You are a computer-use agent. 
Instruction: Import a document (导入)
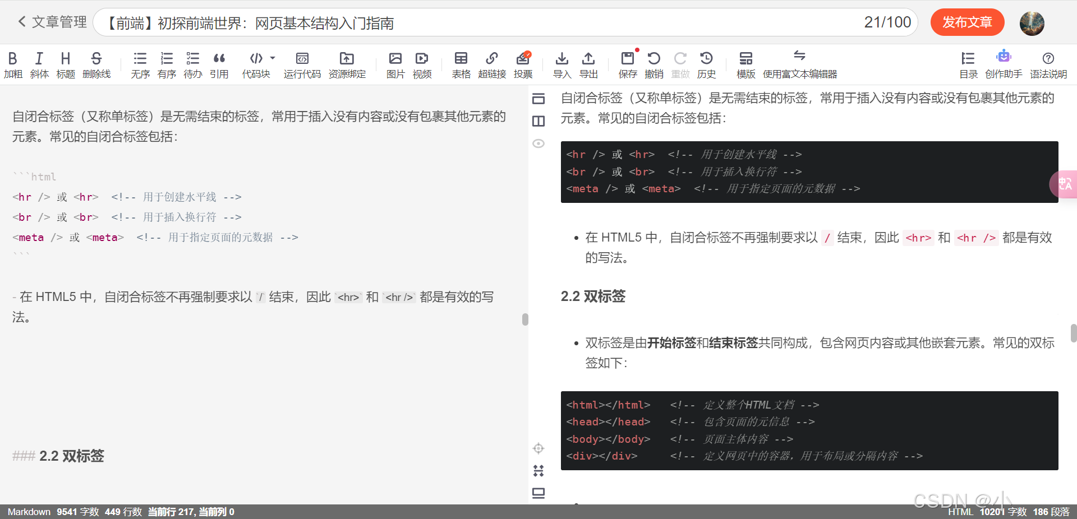tap(562, 65)
